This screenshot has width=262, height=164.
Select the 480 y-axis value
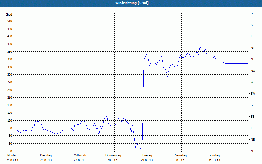coord(10,29)
